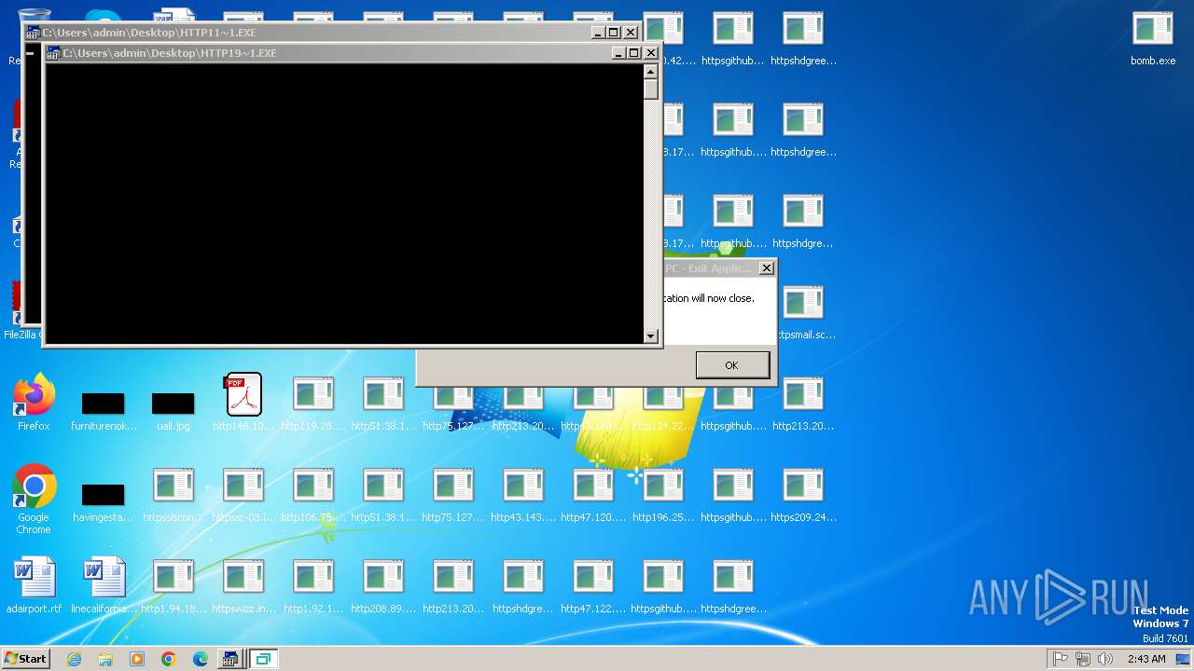Select the http146.10 PDF file icon
Image resolution: width=1194 pixels, height=671 pixels.
coord(244,403)
